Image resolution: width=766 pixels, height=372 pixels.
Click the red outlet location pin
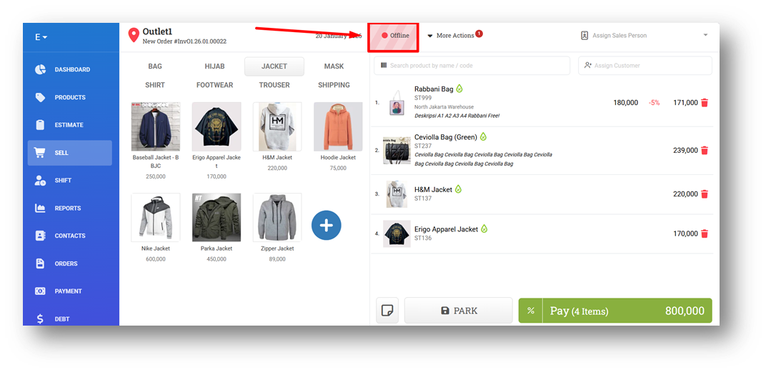134,35
